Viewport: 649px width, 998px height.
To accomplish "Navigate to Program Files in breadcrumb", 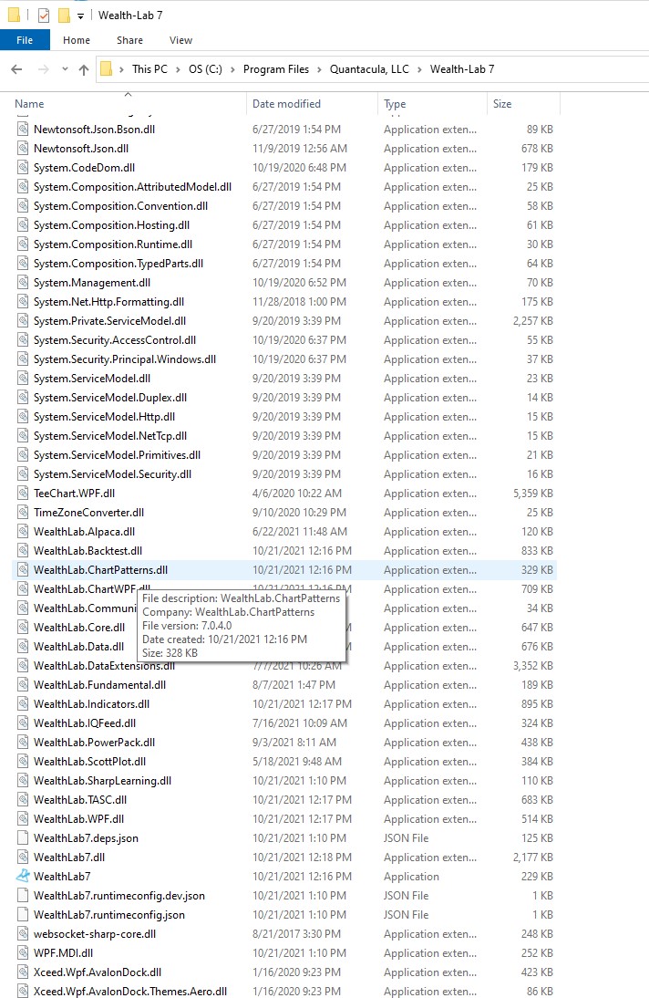I will point(275,69).
